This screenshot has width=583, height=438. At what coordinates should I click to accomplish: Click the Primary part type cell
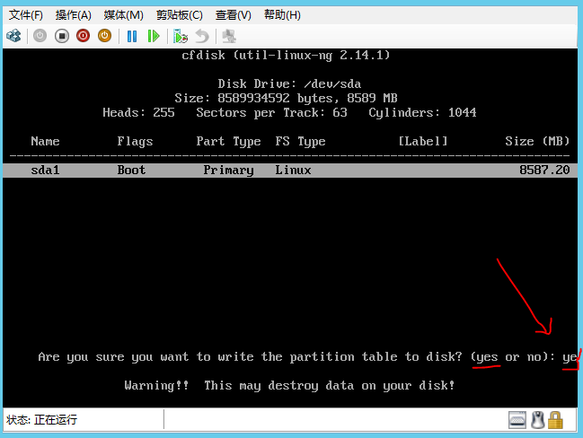coord(229,171)
